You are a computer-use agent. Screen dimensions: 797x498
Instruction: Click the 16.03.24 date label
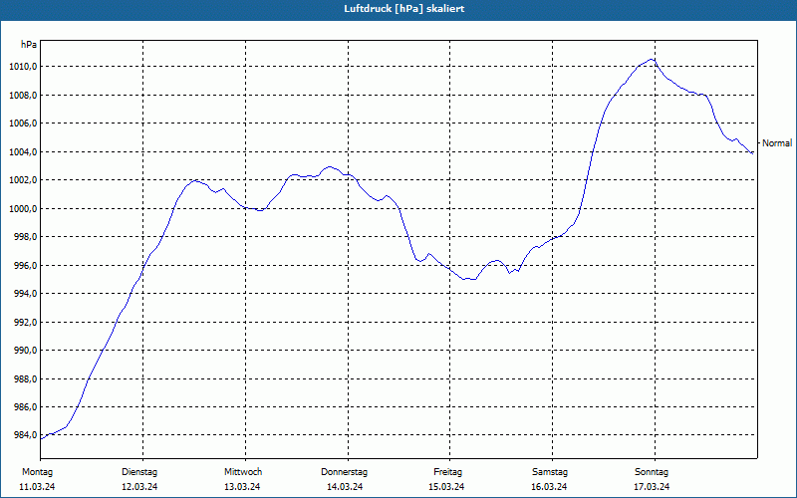[x=549, y=487]
